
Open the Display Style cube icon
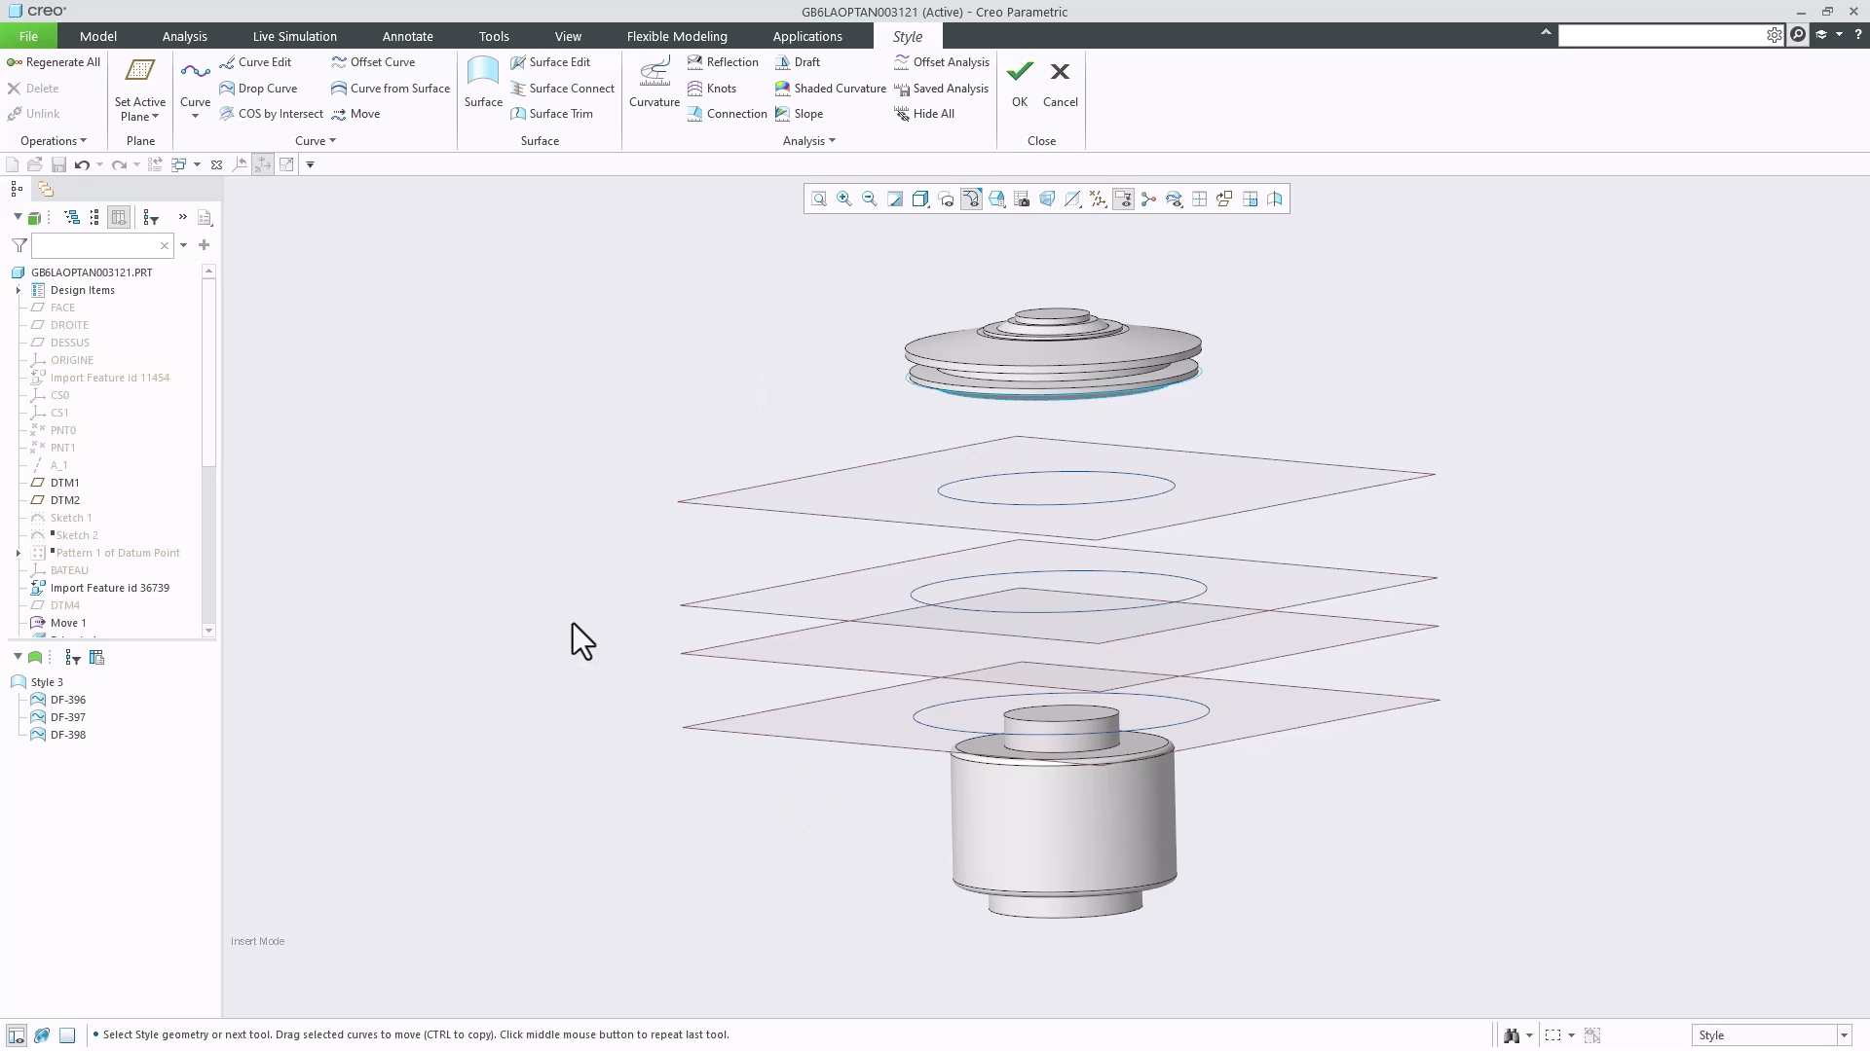coord(920,199)
